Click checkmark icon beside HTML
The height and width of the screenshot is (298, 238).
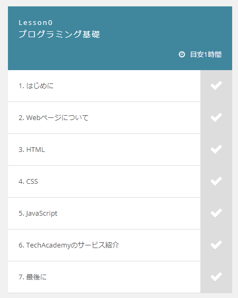point(216,149)
